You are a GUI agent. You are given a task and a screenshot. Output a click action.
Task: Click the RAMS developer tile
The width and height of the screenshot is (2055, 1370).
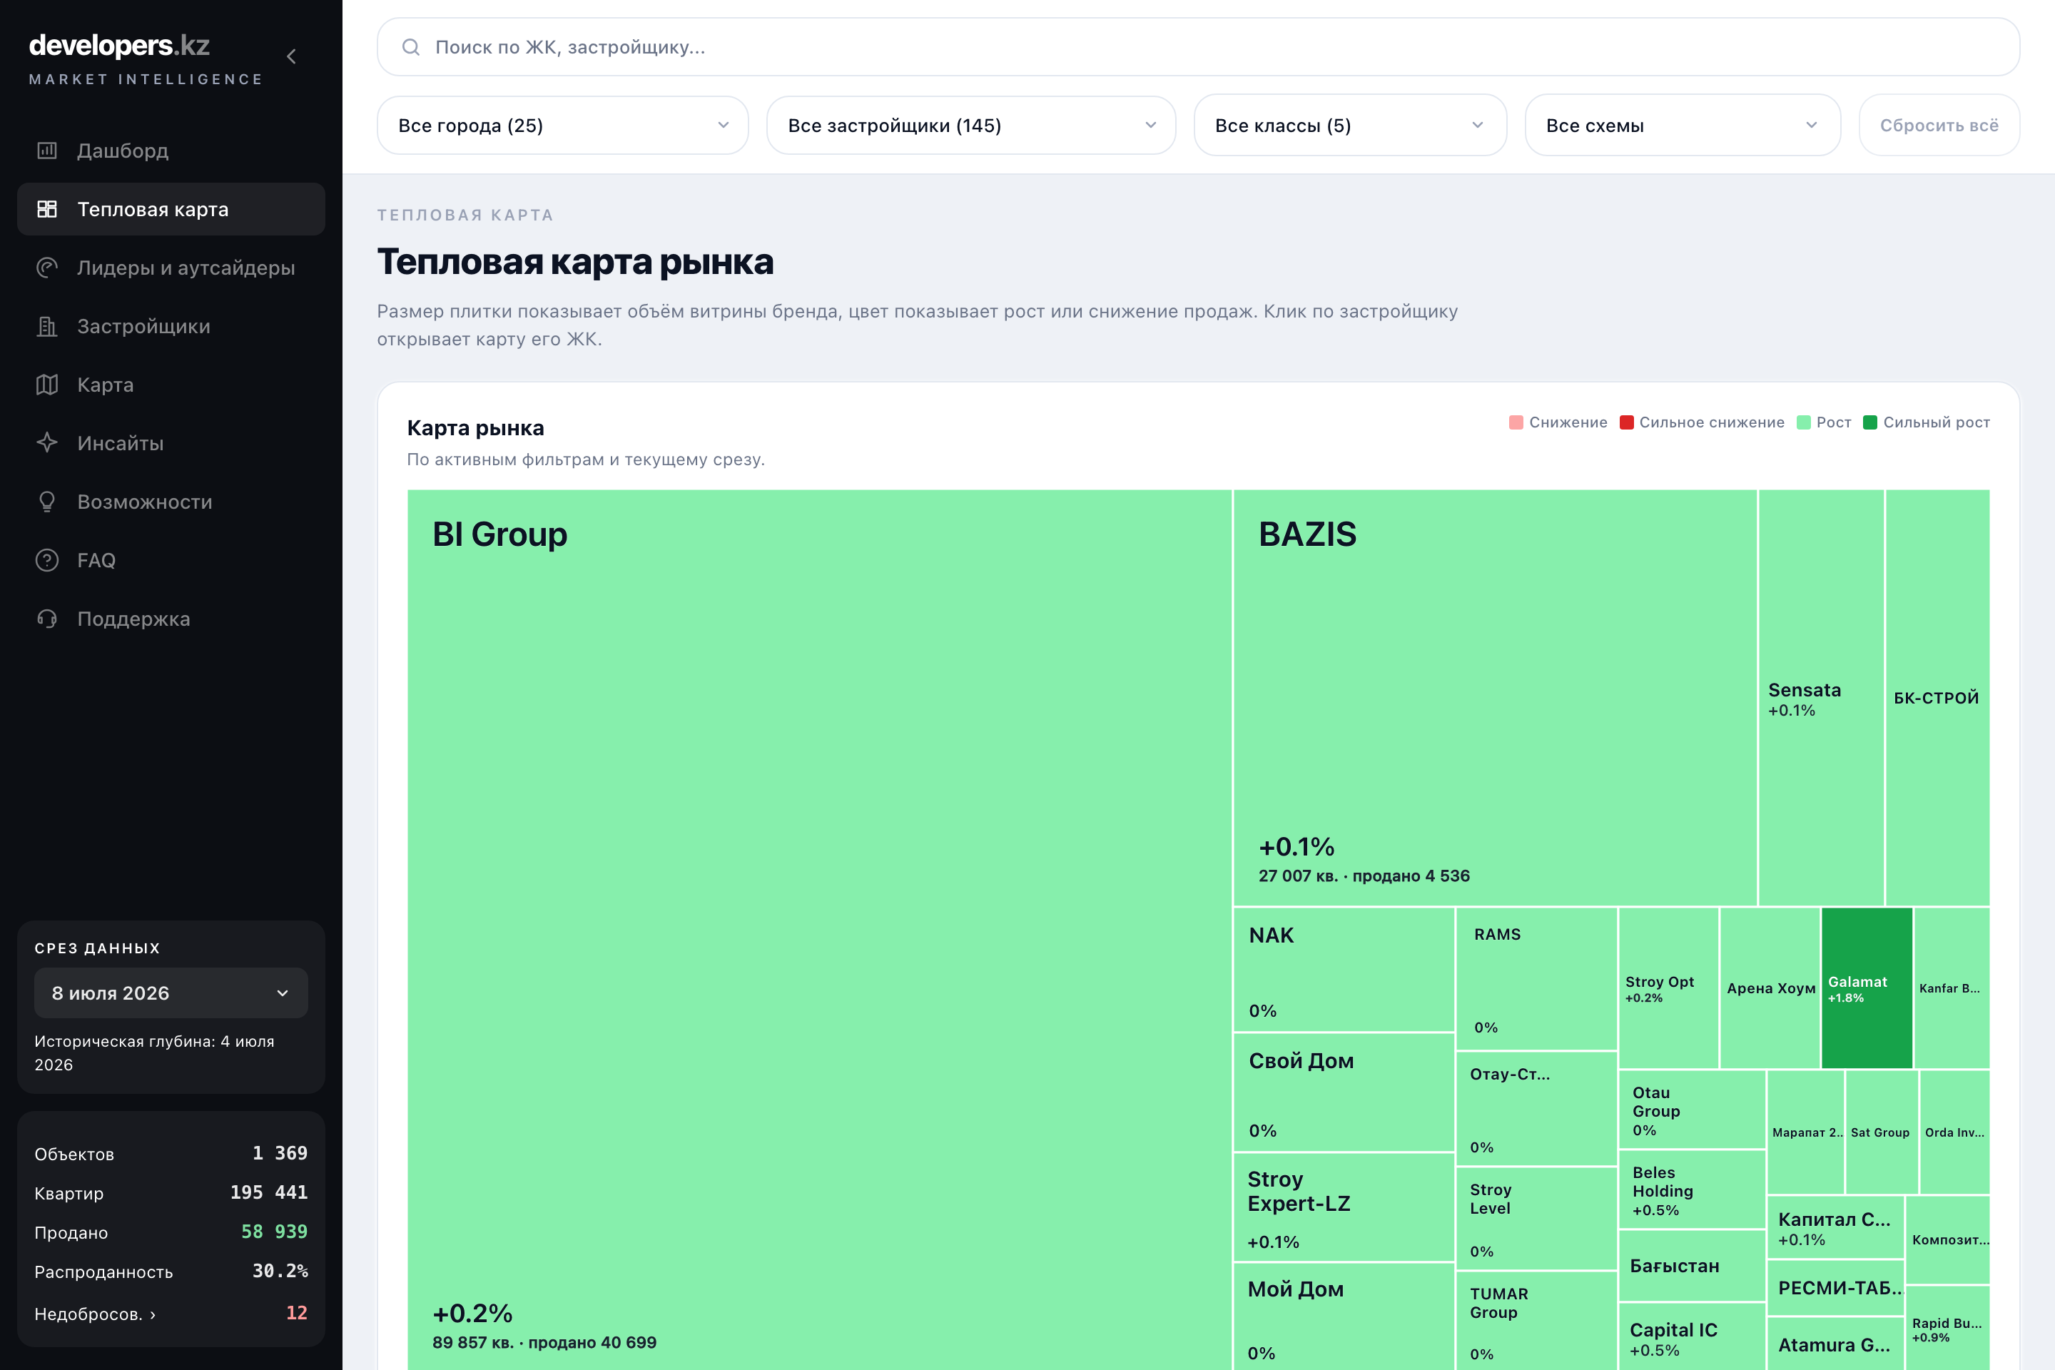(x=1536, y=978)
